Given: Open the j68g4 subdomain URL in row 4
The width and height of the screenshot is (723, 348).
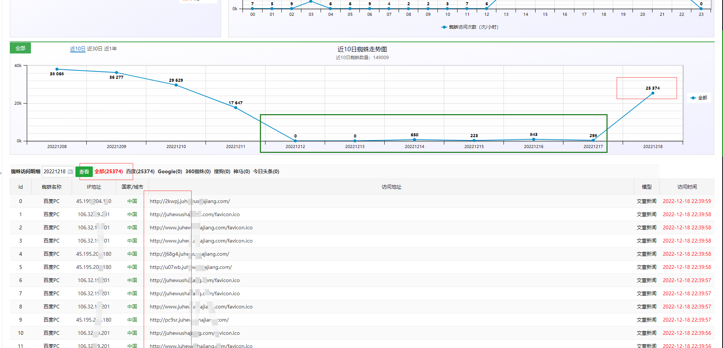Looking at the screenshot, I should tap(189, 254).
